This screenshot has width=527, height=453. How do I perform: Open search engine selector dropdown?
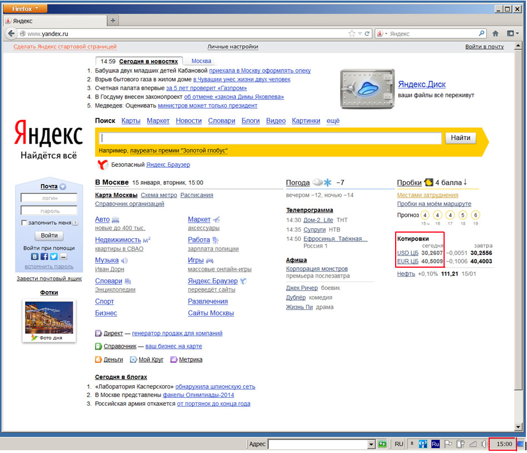pyautogui.click(x=382, y=33)
